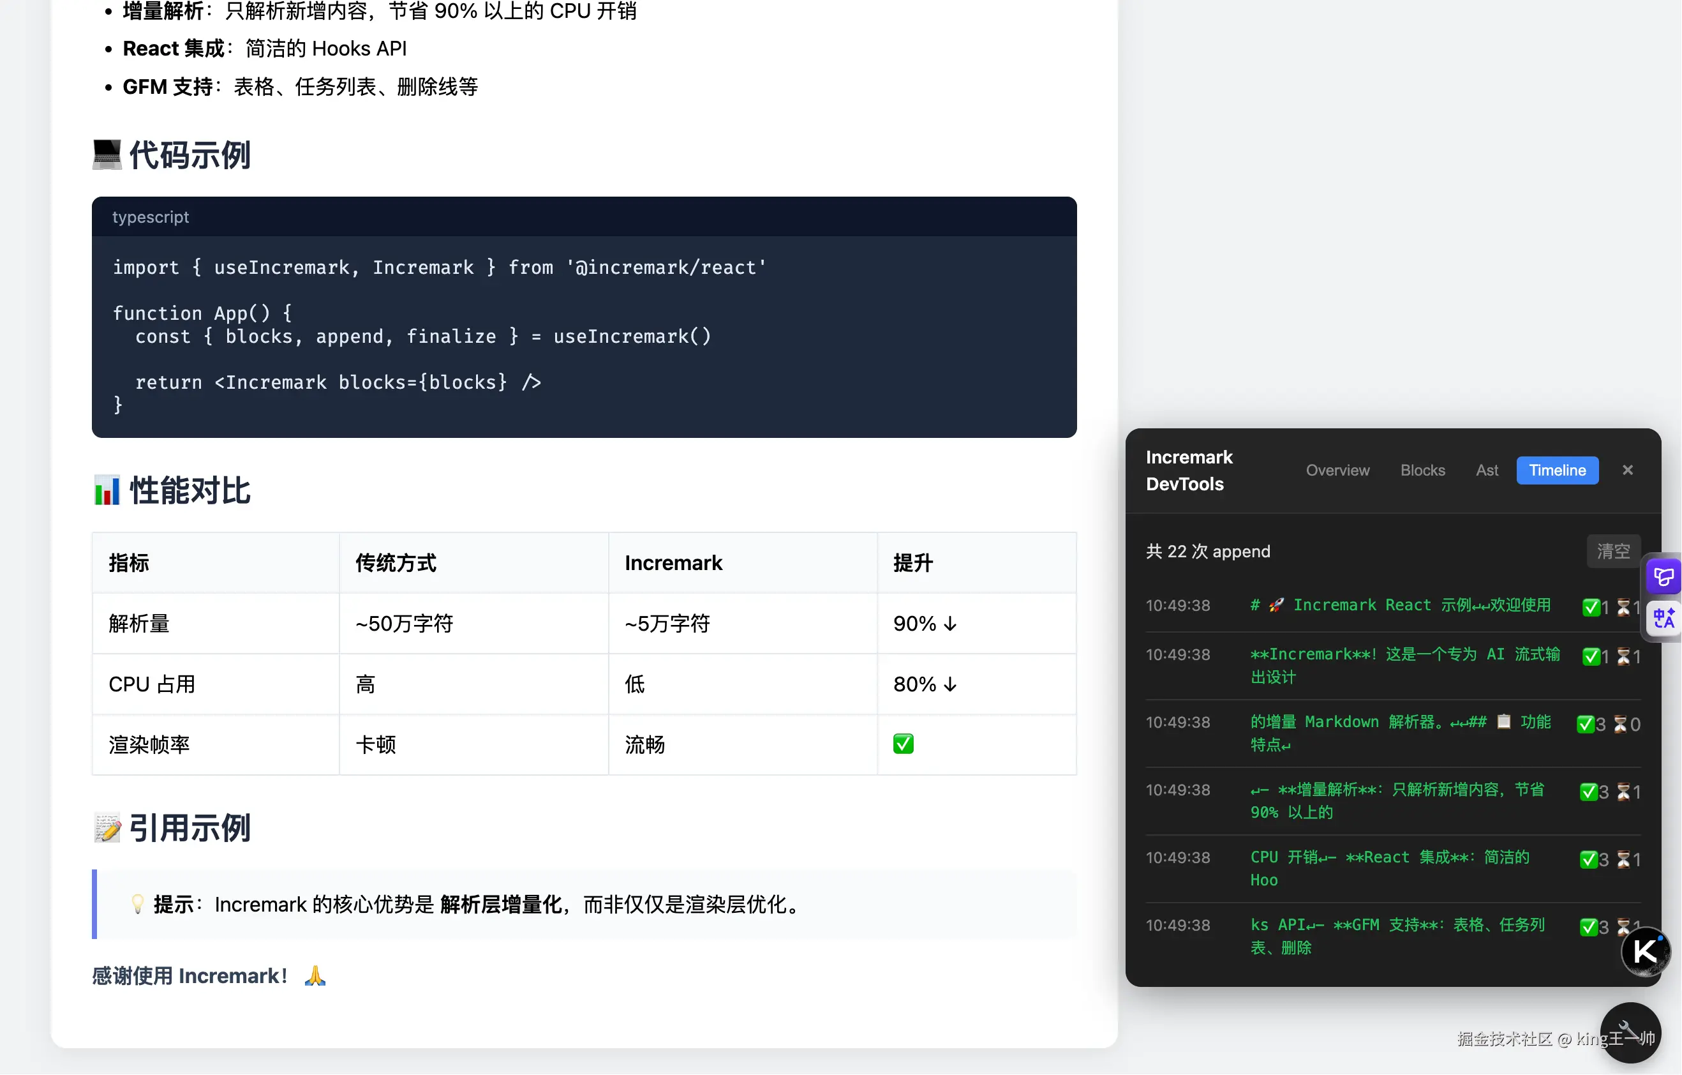This screenshot has width=1682, height=1075.
Task: Click the green checkmark in 渲染帧率 row
Action: 903,744
